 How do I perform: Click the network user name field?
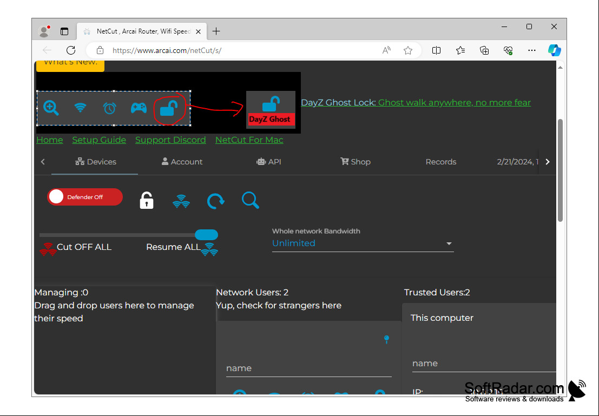pyautogui.click(x=308, y=368)
